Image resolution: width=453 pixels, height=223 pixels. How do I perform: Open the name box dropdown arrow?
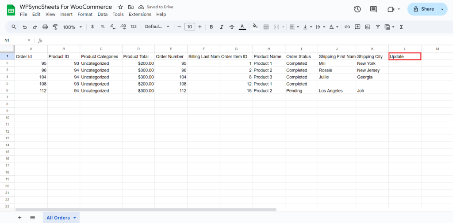(29, 40)
